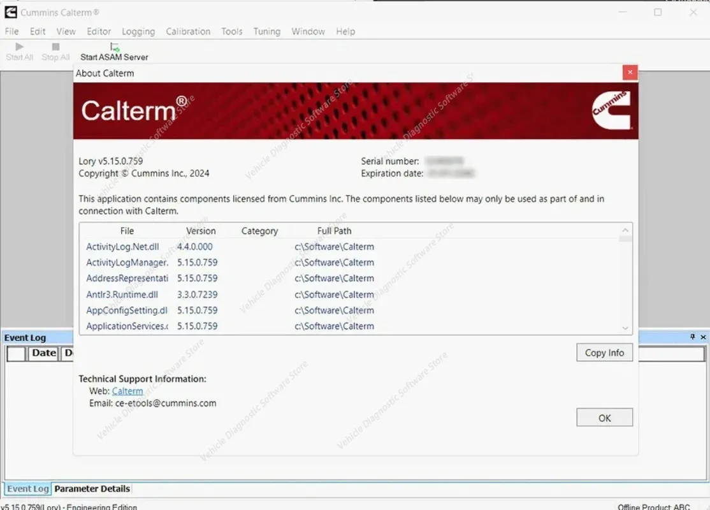Click the Start All playback icon
Image resolution: width=710 pixels, height=510 pixels.
tap(18, 46)
